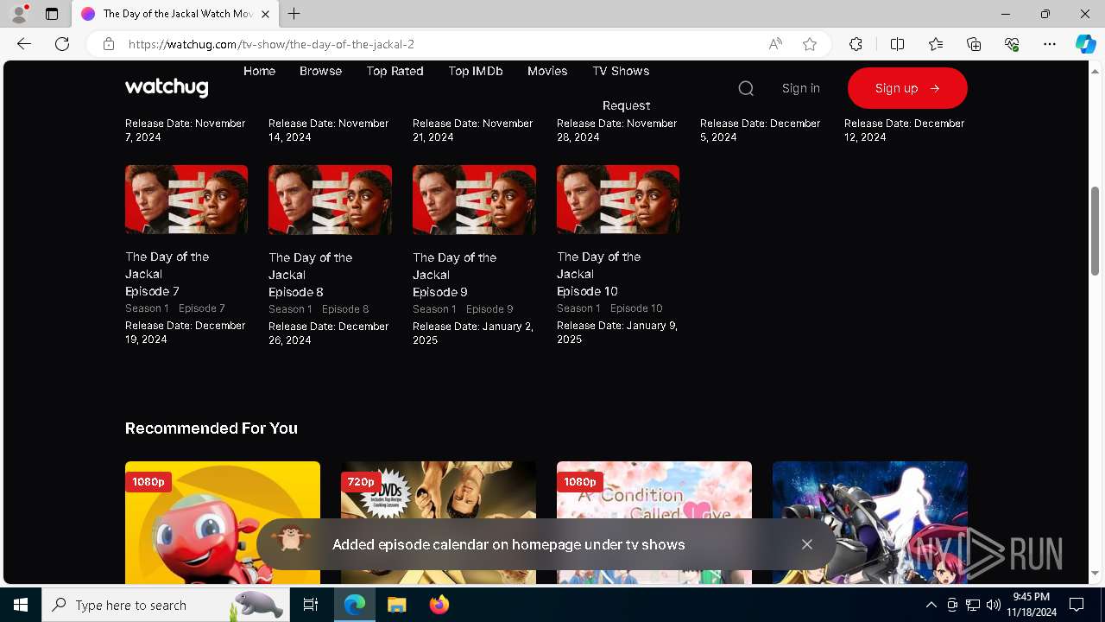The height and width of the screenshot is (622, 1105).
Task: Open File Explorer from the taskbar
Action: pyautogui.click(x=396, y=605)
